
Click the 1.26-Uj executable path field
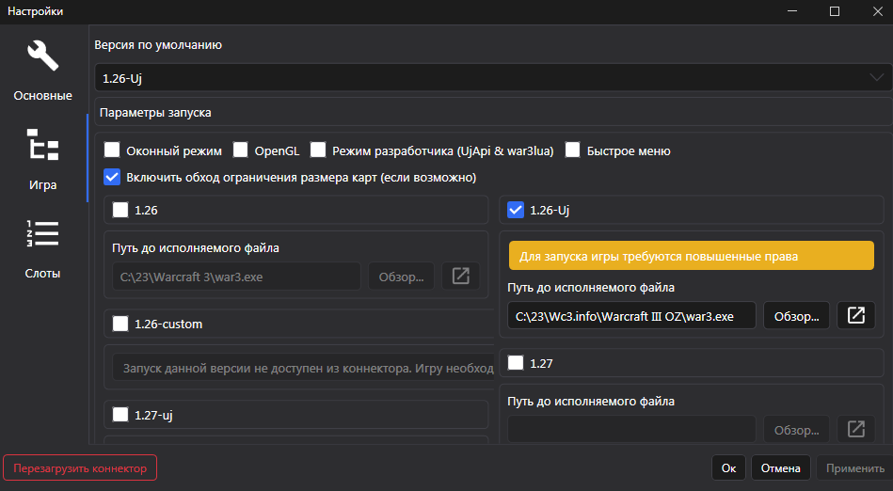630,316
